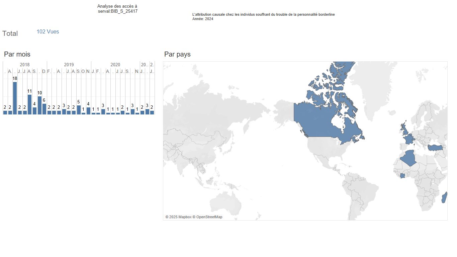Click the 'Total' label

(10, 33)
